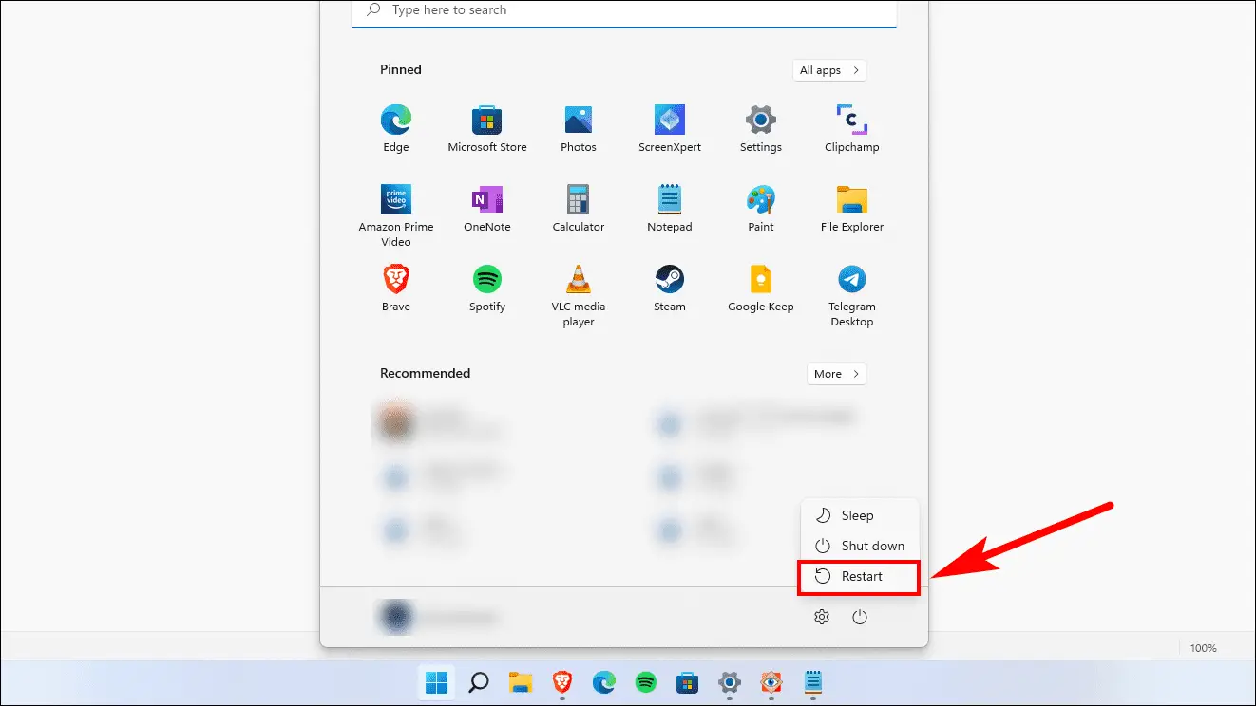The height and width of the screenshot is (706, 1256).
Task: Show More recommended items
Action: tap(836, 374)
